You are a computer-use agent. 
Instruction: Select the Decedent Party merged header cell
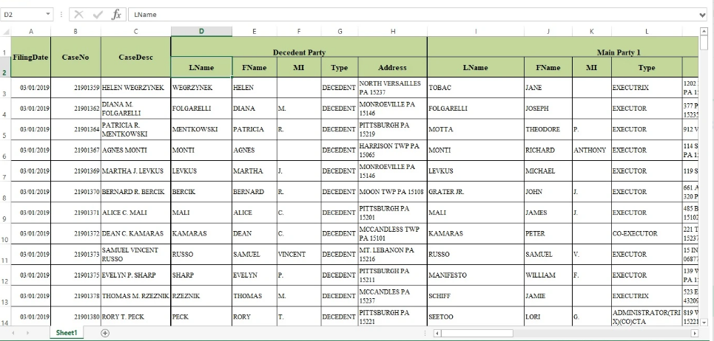pyautogui.click(x=299, y=52)
